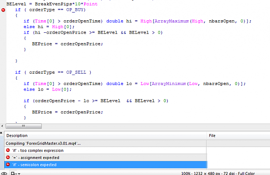The height and width of the screenshot is (175, 270).
Task: Click the red breakpoint marker in the gutter
Action: click(x=3, y=10)
